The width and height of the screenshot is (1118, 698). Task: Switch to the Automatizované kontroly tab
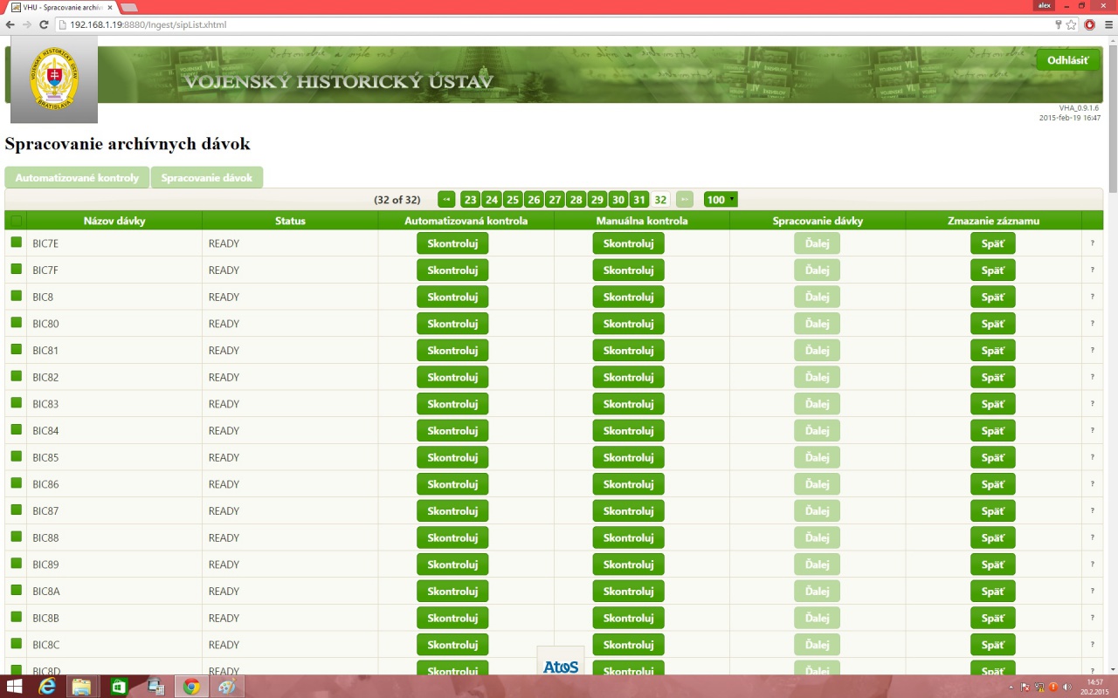77,178
